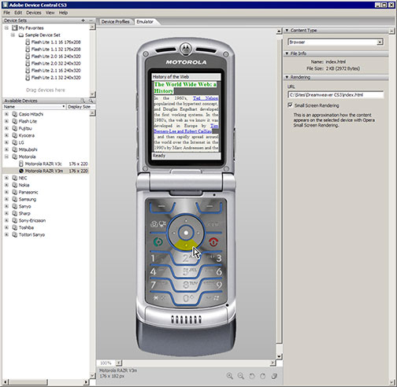Image resolution: width=397 pixels, height=387 pixels.
Task: Toggle Small Screen Rendering checkbox
Action: [290, 105]
